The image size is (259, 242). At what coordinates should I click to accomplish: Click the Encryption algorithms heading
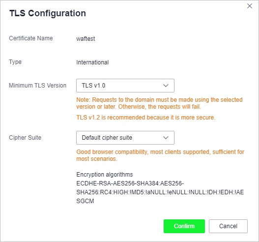coord(105,175)
